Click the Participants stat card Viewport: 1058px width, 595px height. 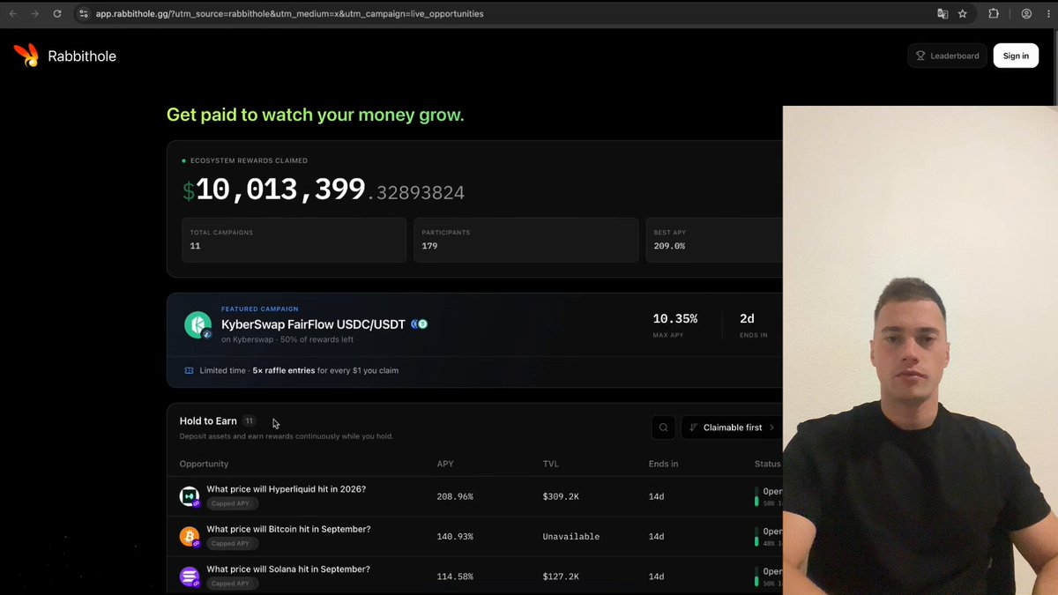pyautogui.click(x=525, y=240)
